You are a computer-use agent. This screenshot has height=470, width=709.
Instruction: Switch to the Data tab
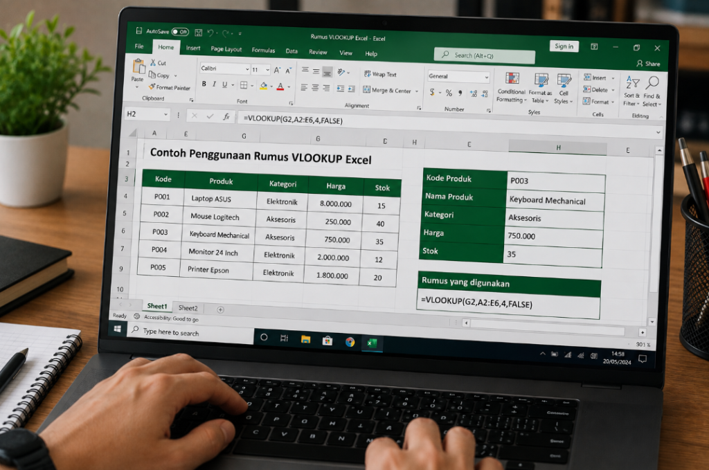291,51
